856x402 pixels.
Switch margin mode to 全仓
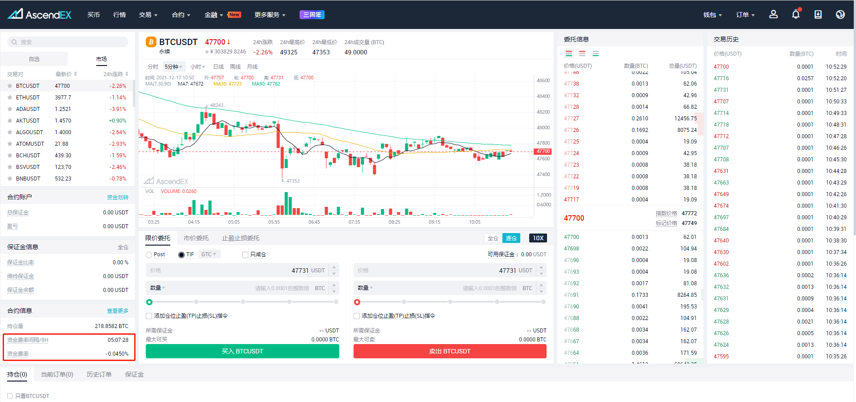(x=493, y=238)
